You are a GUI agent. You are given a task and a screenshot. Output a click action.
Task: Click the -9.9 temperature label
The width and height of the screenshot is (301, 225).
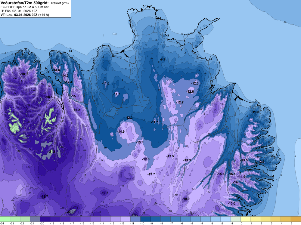[163, 60]
